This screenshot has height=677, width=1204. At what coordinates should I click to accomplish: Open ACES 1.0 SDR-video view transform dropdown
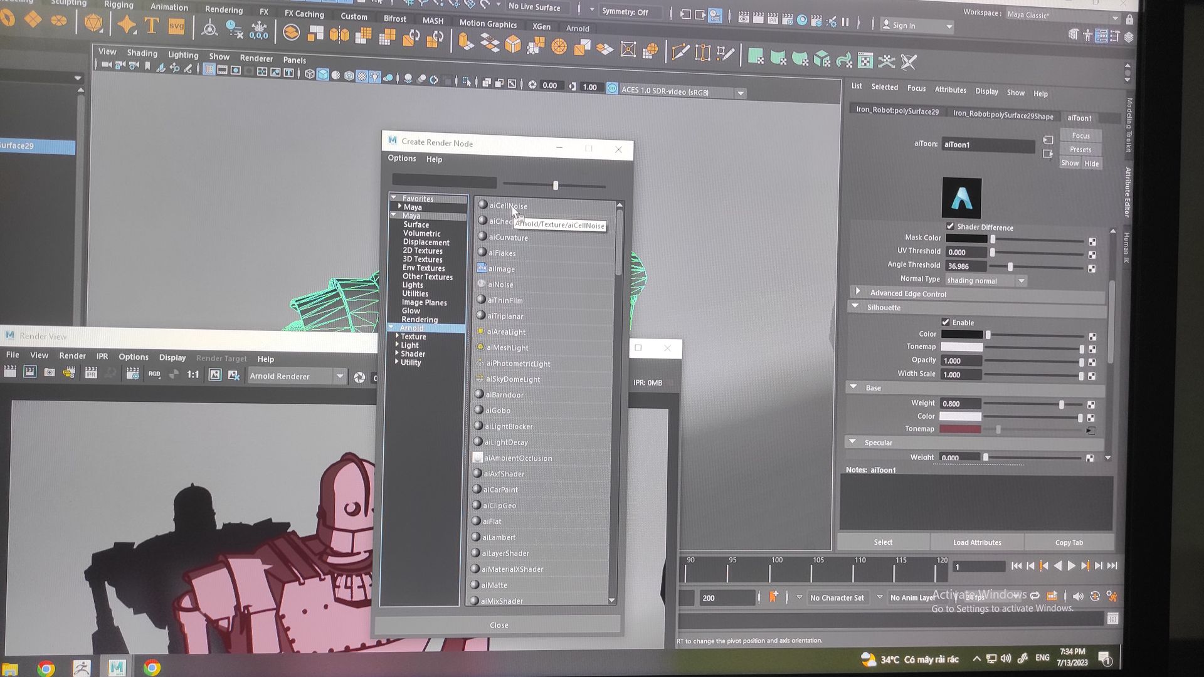coord(682,92)
